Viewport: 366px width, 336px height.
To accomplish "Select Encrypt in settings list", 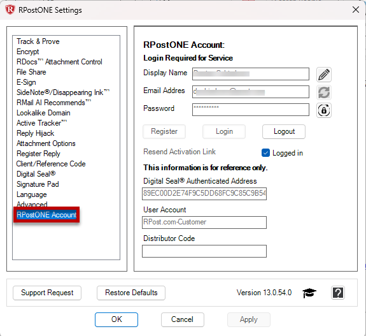I will click(27, 52).
